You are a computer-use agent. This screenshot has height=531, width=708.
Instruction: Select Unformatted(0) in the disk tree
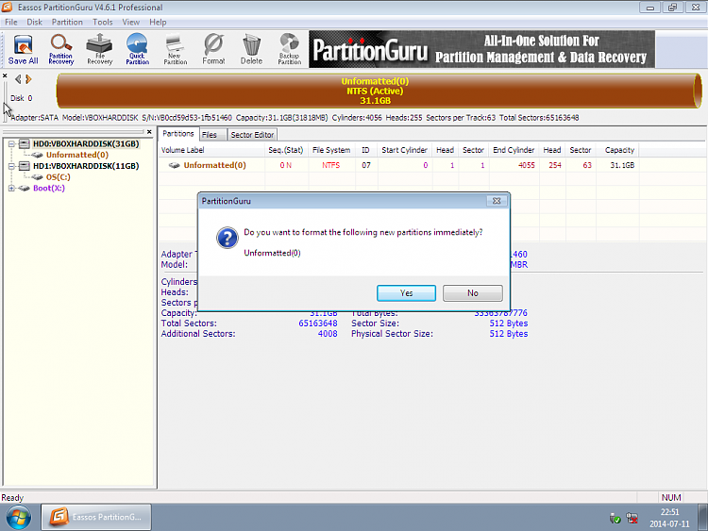coord(77,155)
